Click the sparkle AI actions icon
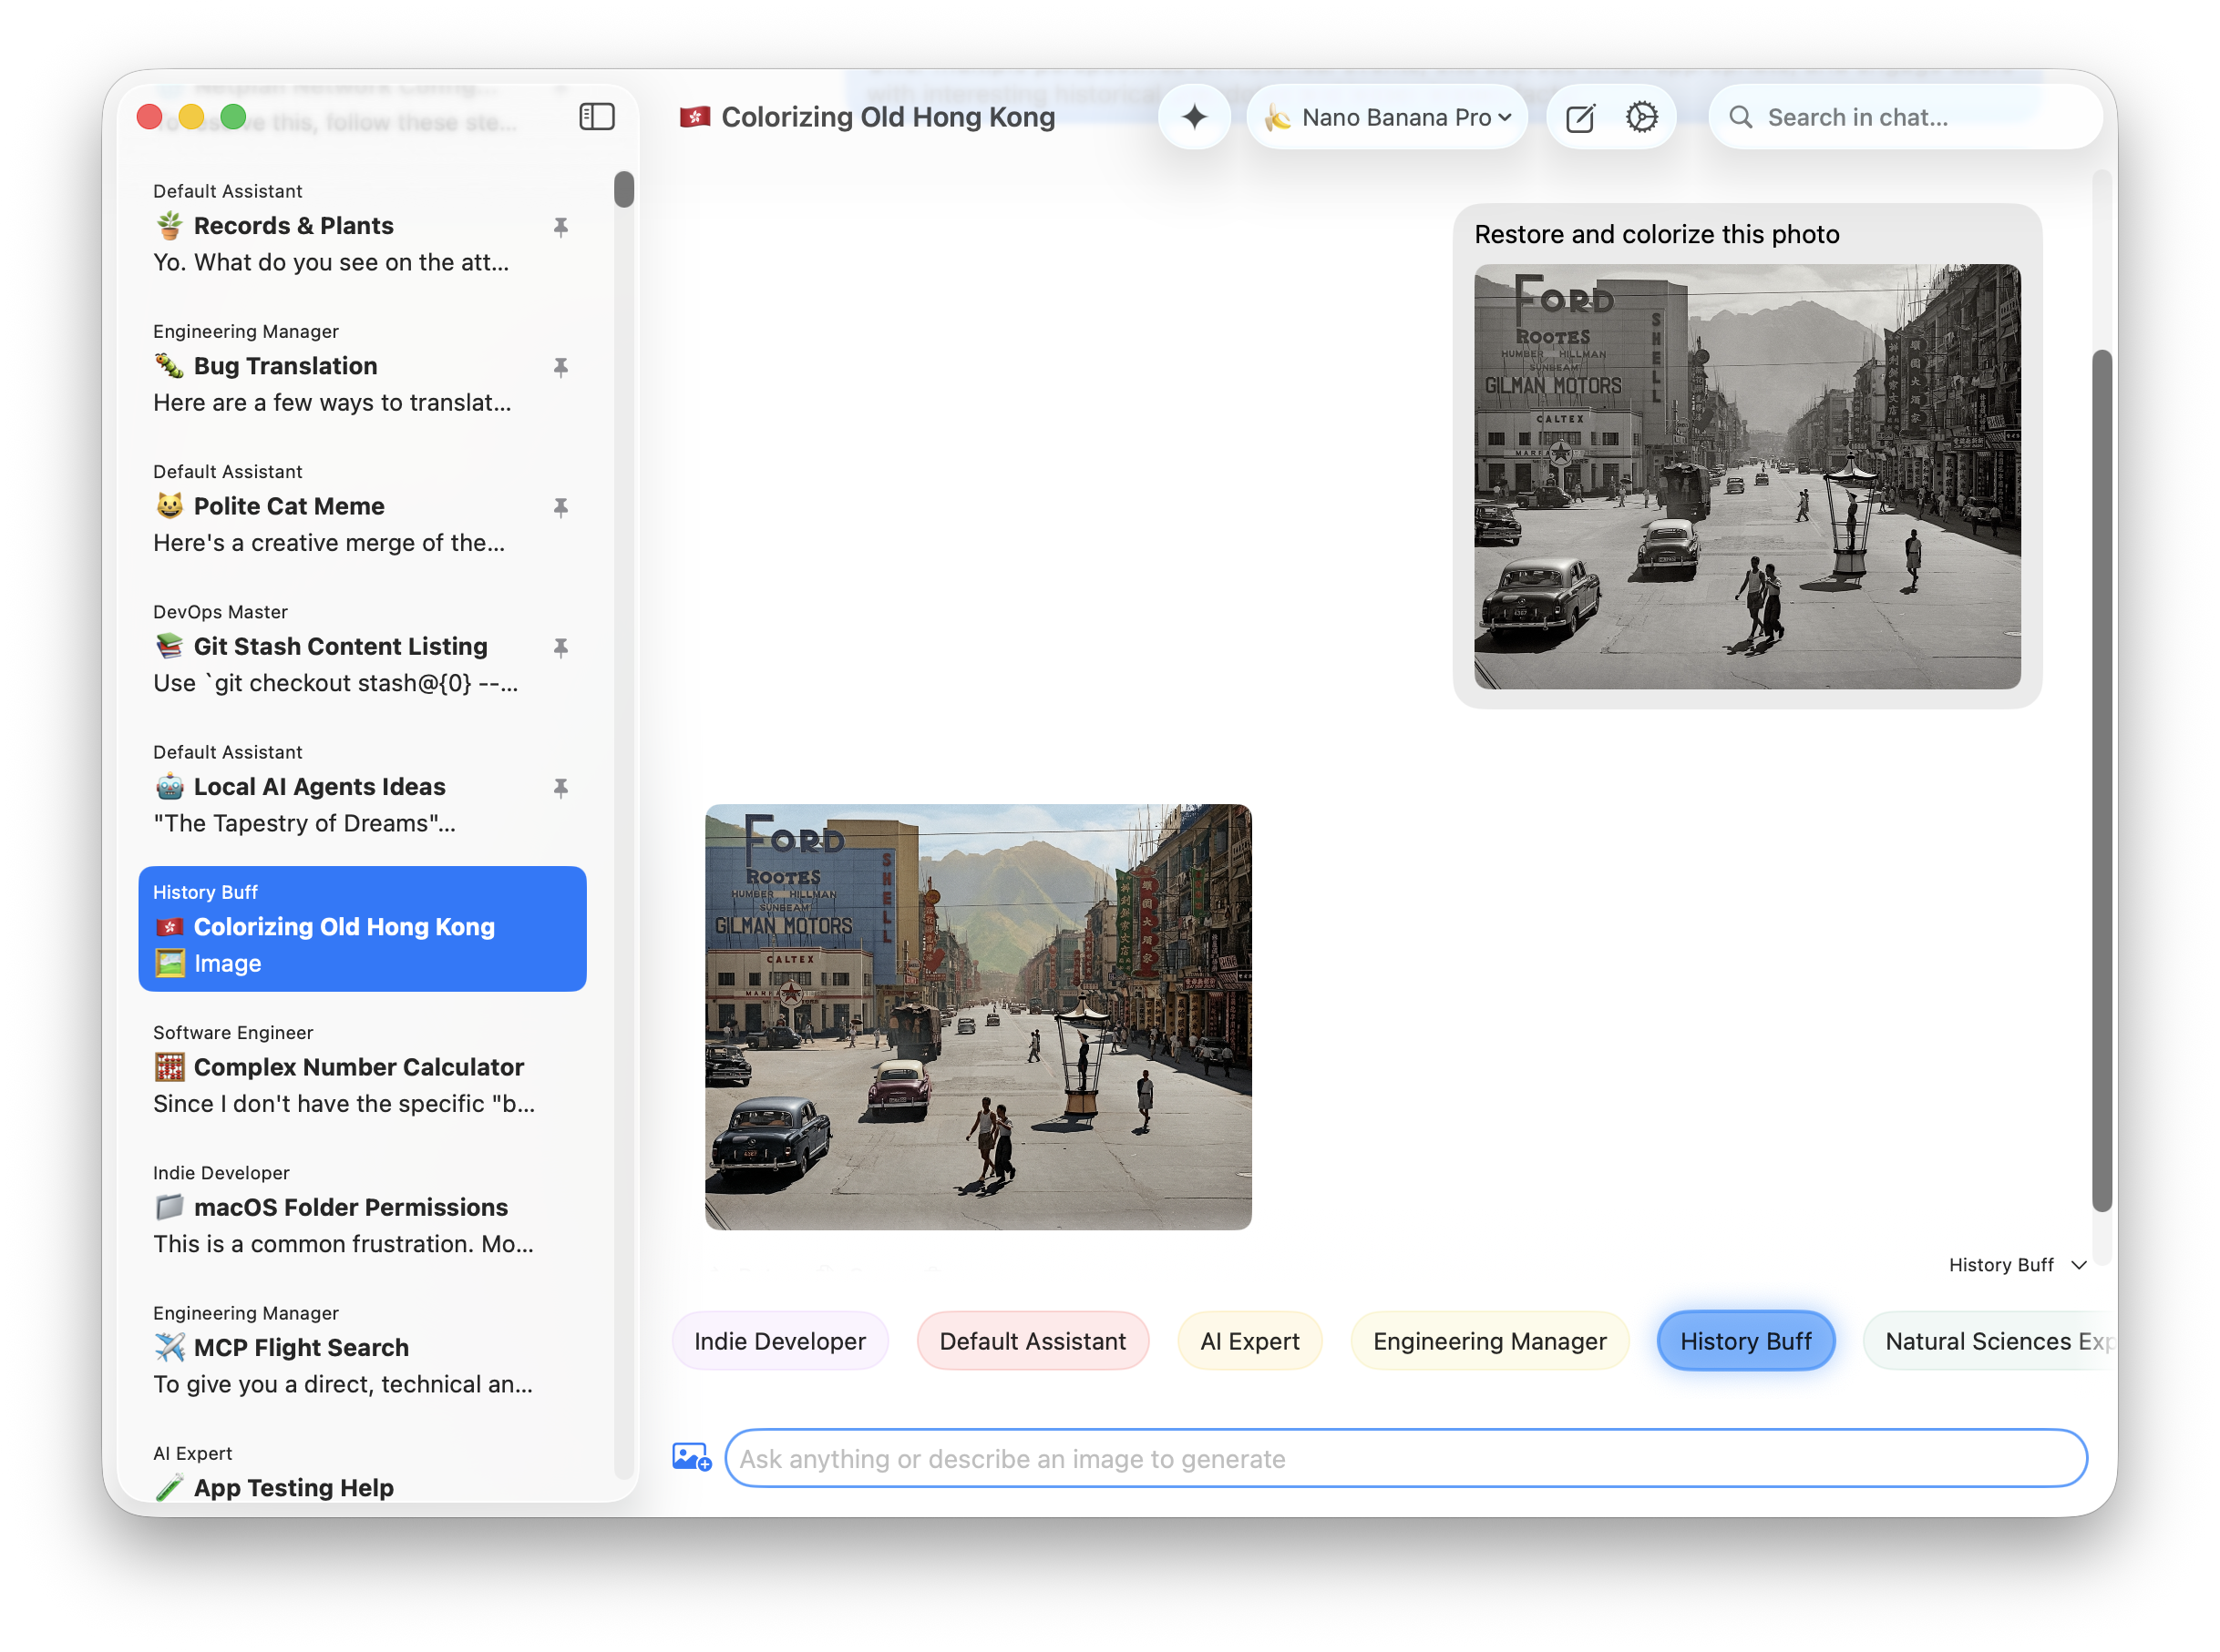This screenshot has width=2220, height=1652. (x=1194, y=117)
